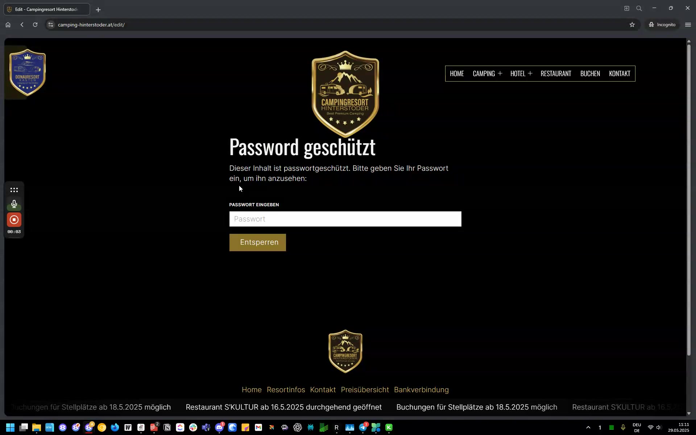The height and width of the screenshot is (435, 696).
Task: Expand the HOTEL submenu
Action: coord(530,74)
